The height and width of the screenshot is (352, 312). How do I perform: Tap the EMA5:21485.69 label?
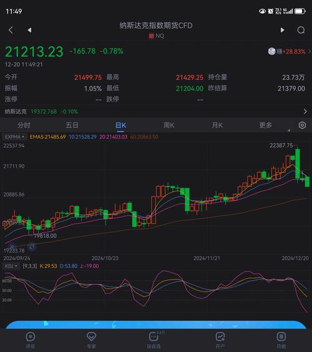pyautogui.click(x=48, y=137)
